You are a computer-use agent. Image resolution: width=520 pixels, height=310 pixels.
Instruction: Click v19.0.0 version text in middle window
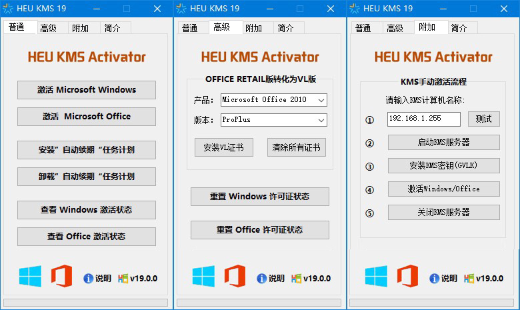317,279
